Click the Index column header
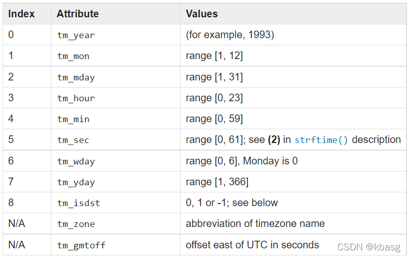Screen dimensions: 408x257 click(x=21, y=14)
